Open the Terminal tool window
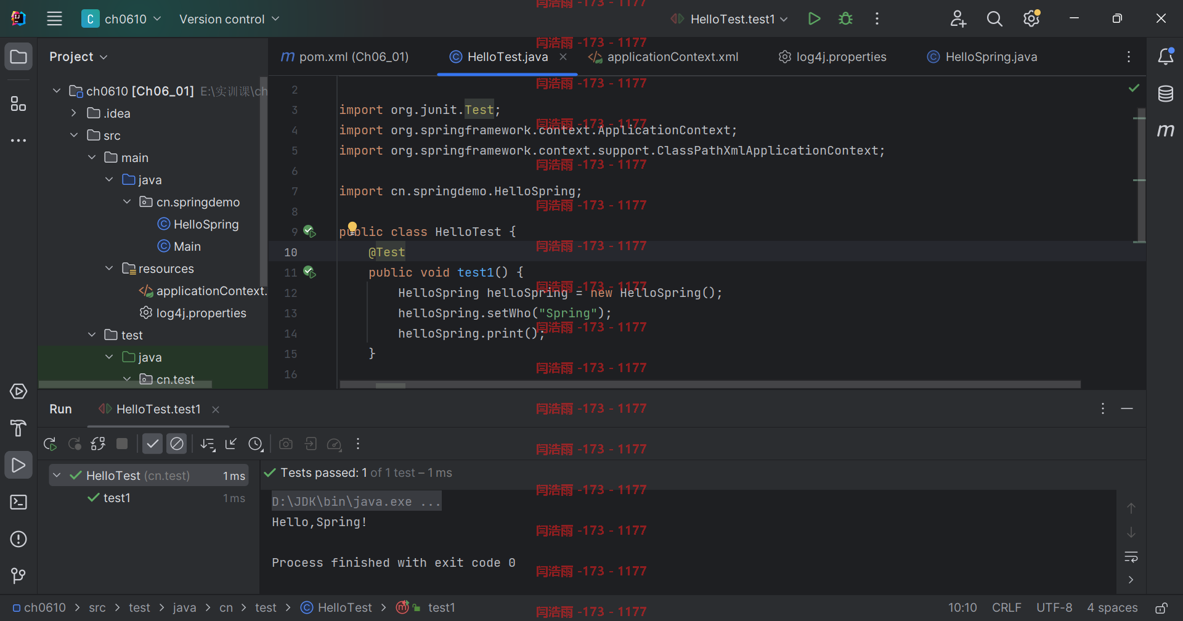The height and width of the screenshot is (621, 1183). tap(18, 502)
